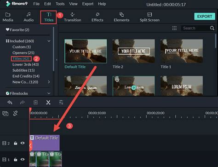The image size is (218, 167).
Task: Toggle the auto ripple link icon
Action: click(15, 114)
